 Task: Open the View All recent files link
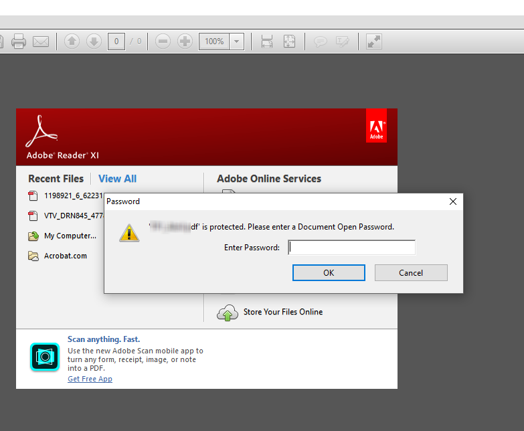click(117, 179)
